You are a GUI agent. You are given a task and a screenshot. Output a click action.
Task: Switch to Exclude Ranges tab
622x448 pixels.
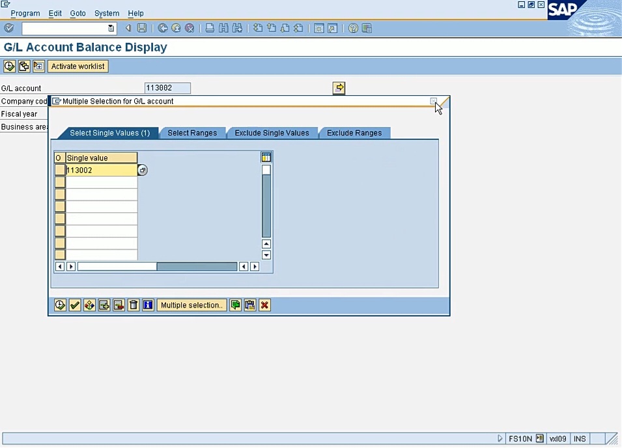(354, 133)
